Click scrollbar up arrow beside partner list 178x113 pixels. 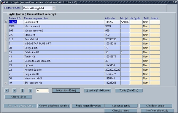pyautogui.click(x=6, y=21)
